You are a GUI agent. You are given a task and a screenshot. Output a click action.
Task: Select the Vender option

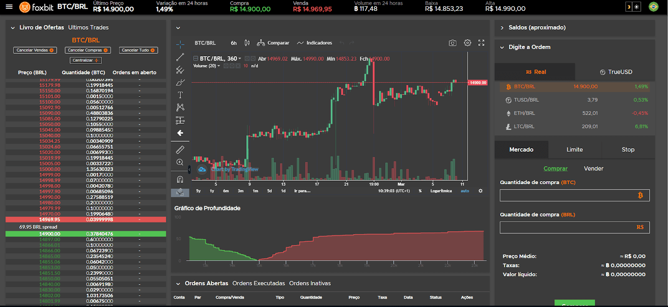(593, 168)
